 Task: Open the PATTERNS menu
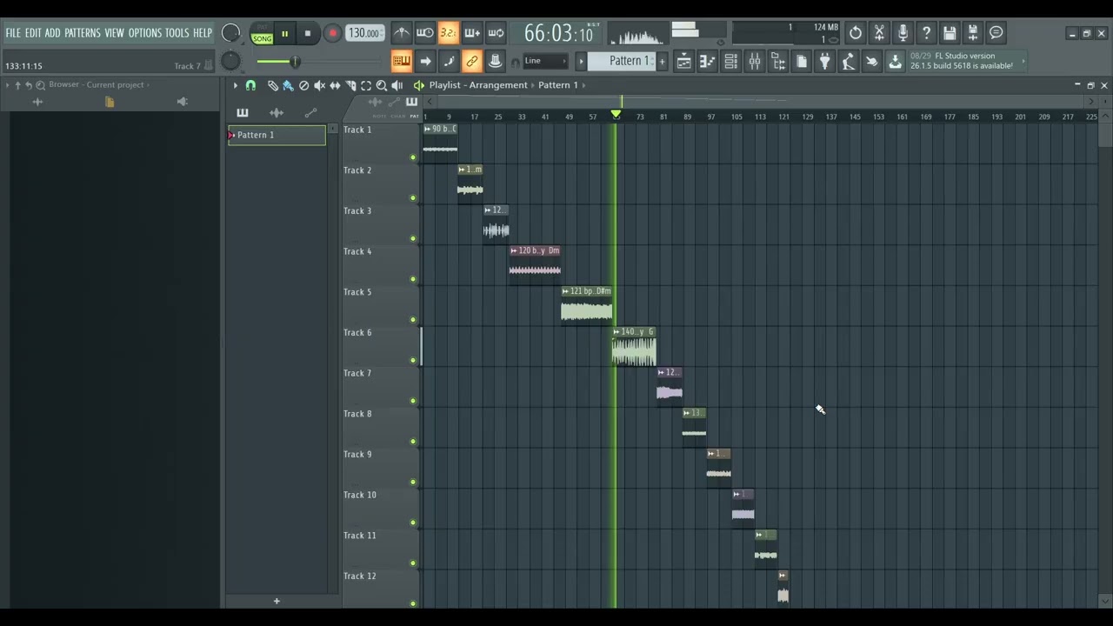coord(82,33)
